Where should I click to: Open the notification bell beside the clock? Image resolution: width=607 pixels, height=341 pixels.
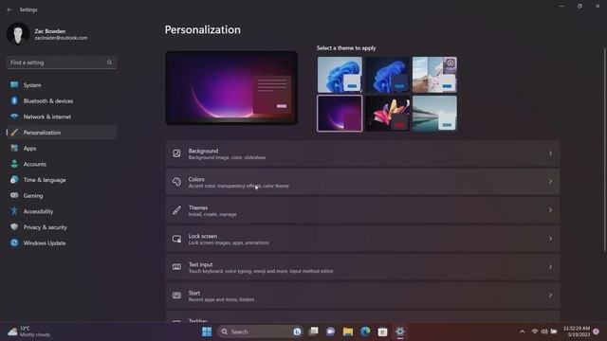point(596,332)
